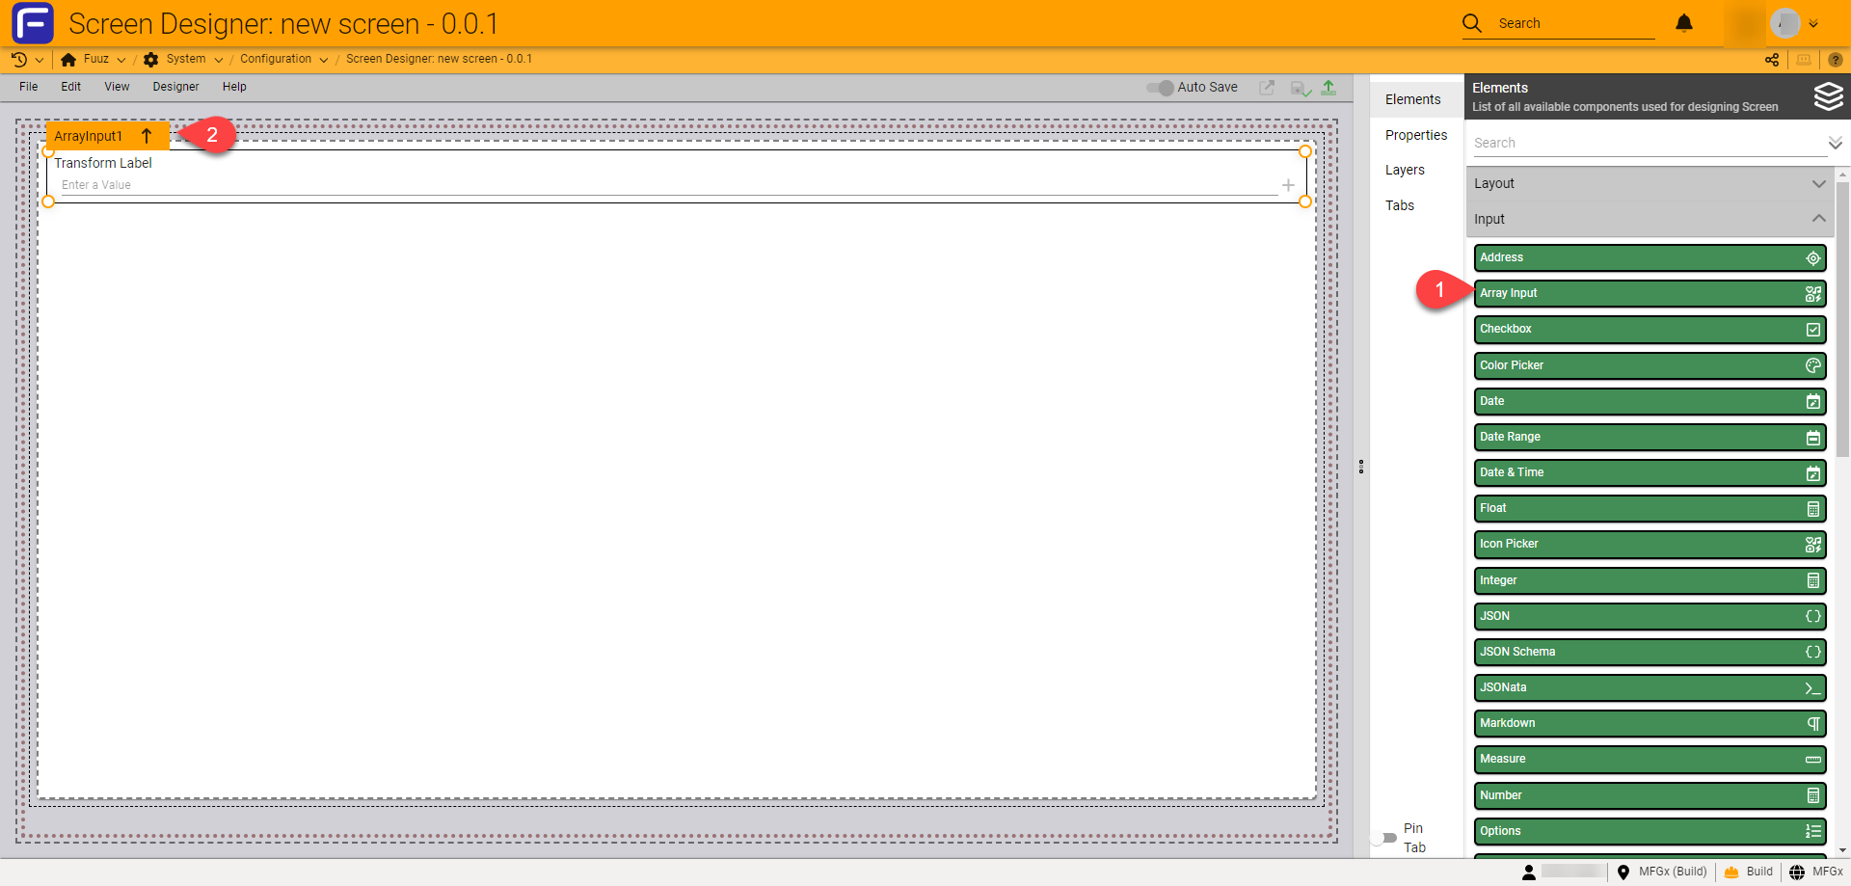This screenshot has width=1851, height=886.
Task: Click the developer console icon beside help
Action: pyautogui.click(x=1804, y=60)
